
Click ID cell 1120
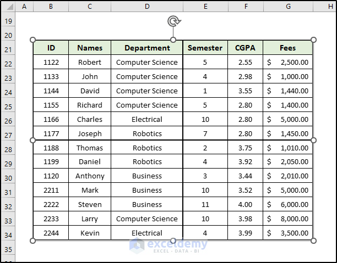pos(51,176)
